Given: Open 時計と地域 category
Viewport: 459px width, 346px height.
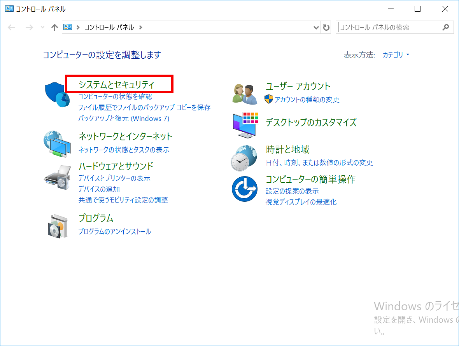Looking at the screenshot, I should 288,149.
